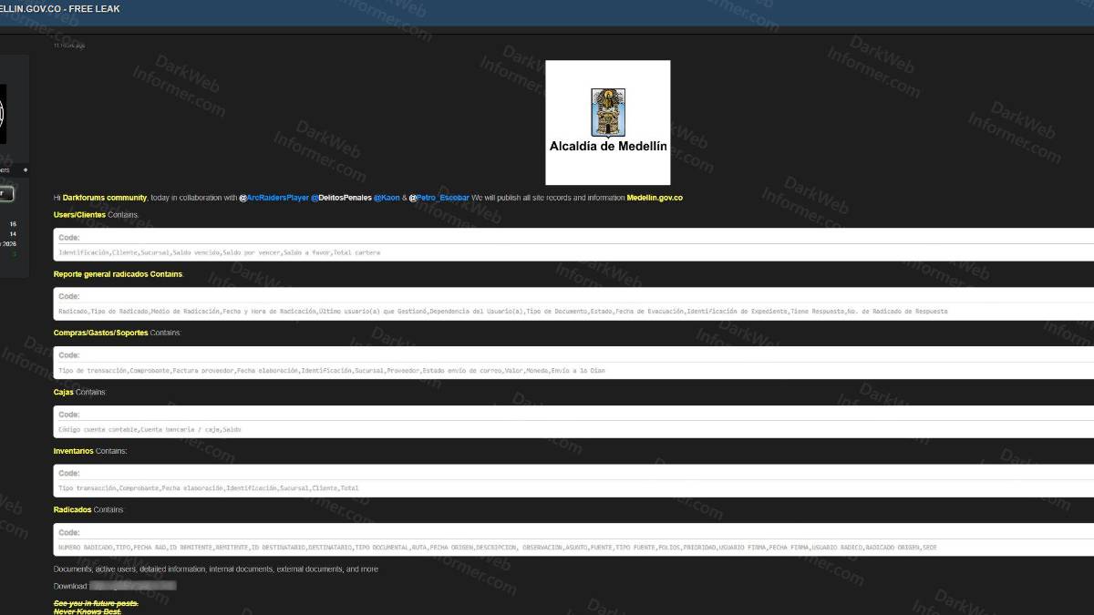Click the Darkforums community highlighted text
Image resolution: width=1094 pixels, height=615 pixels.
click(105, 198)
